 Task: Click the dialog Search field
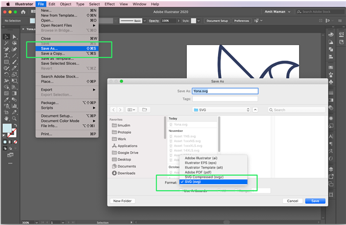point(297,110)
